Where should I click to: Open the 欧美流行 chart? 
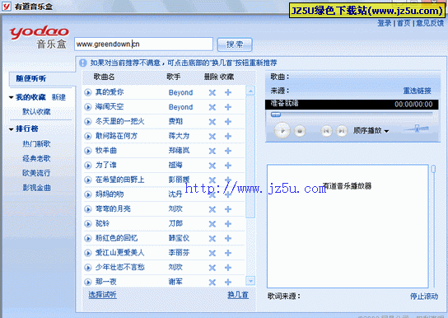click(36, 173)
